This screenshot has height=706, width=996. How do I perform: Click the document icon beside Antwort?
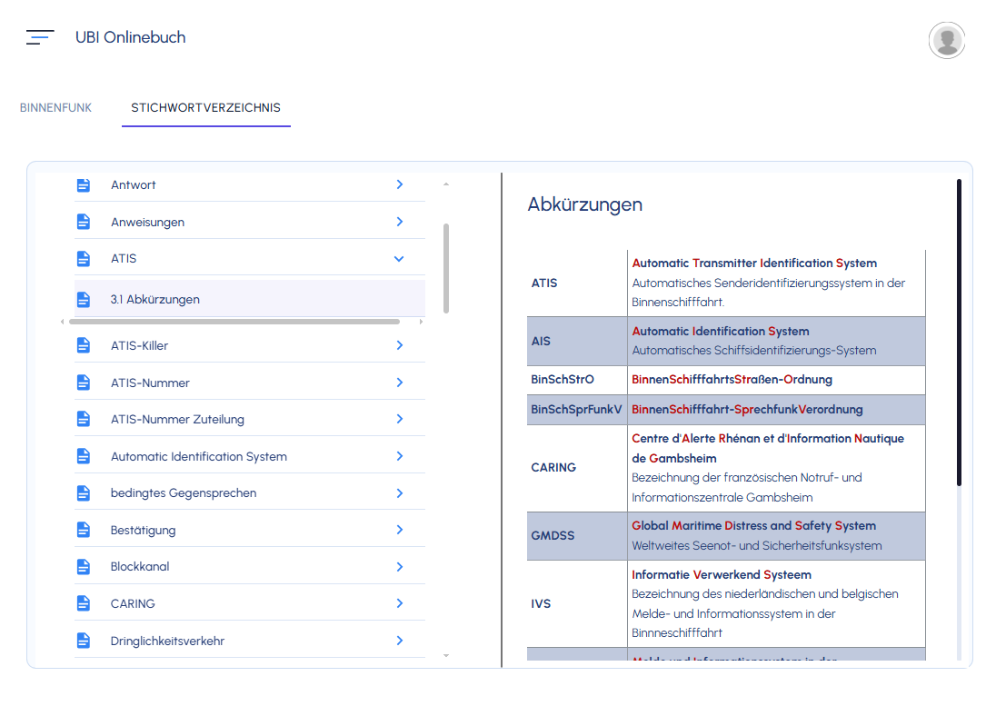[x=84, y=184]
